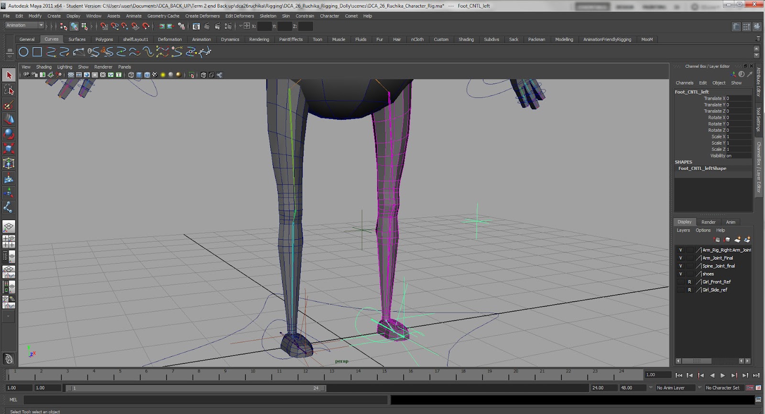
Task: Toggle visibility of the shoes layer
Action: (680, 274)
